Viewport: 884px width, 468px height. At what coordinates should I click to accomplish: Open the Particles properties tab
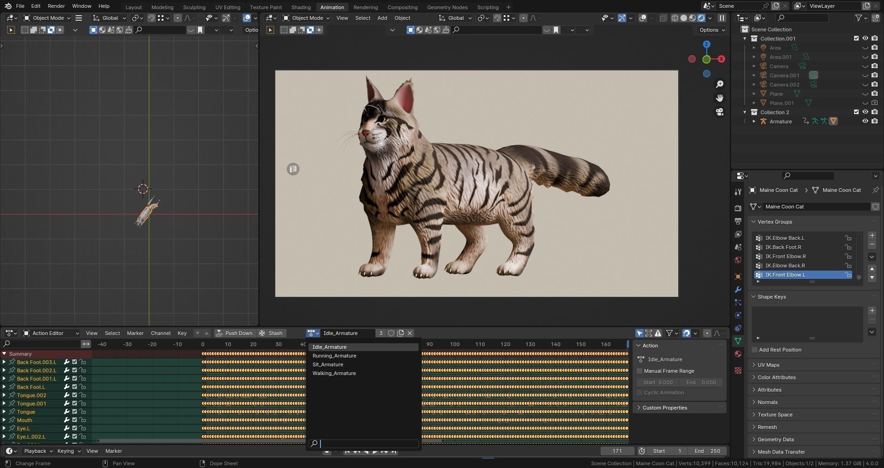pyautogui.click(x=738, y=302)
